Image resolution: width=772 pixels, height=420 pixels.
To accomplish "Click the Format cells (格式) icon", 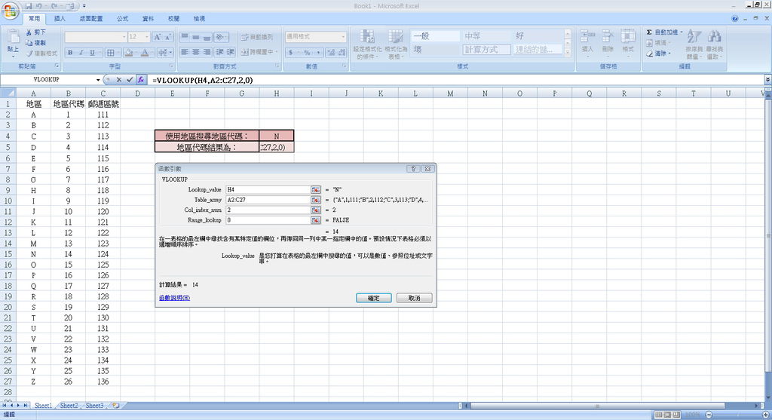I will (x=628, y=36).
